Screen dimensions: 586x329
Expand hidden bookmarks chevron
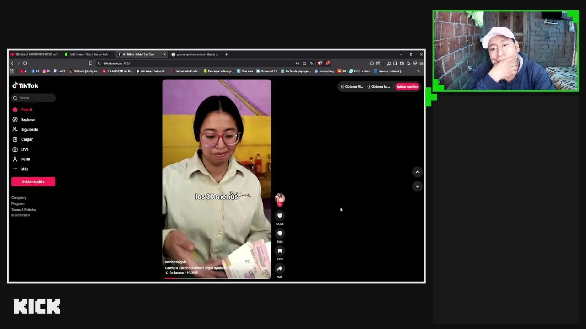418,71
